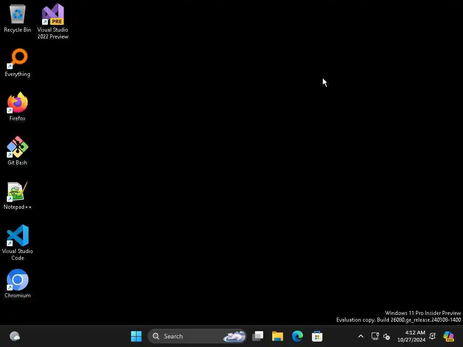
Task: Open the weather widgets button
Action: click(x=15, y=336)
